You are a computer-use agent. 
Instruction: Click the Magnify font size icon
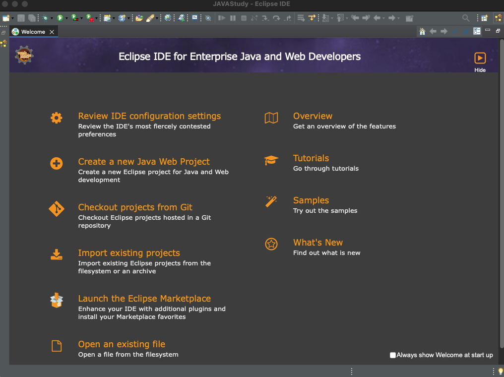point(466,31)
